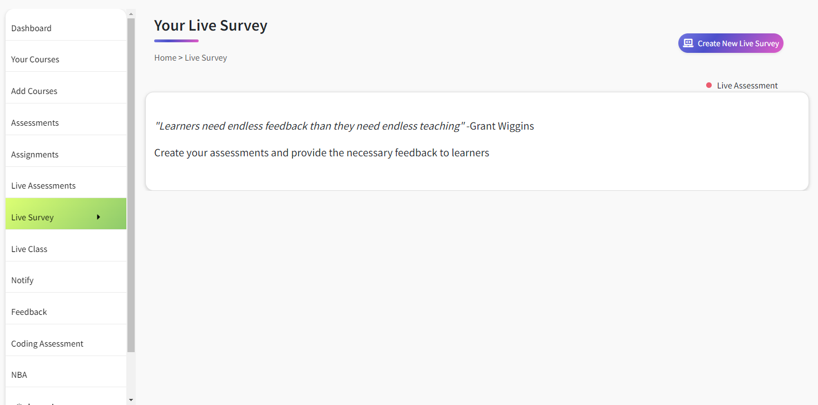This screenshot has height=405, width=818.
Task: Go to the Assessments section
Action: tap(35, 122)
